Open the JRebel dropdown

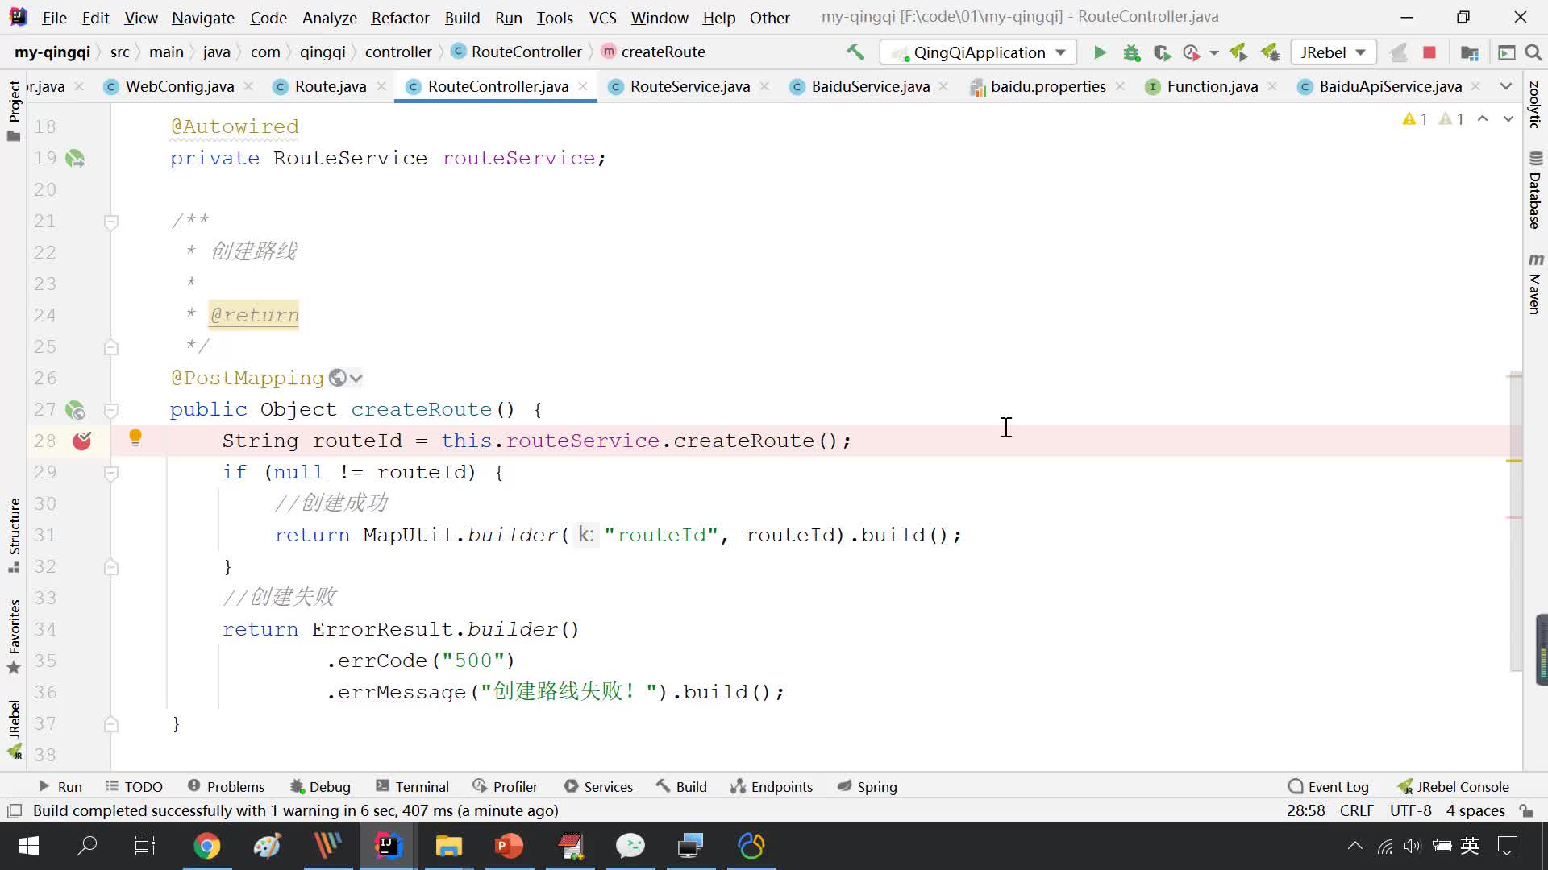(1333, 52)
